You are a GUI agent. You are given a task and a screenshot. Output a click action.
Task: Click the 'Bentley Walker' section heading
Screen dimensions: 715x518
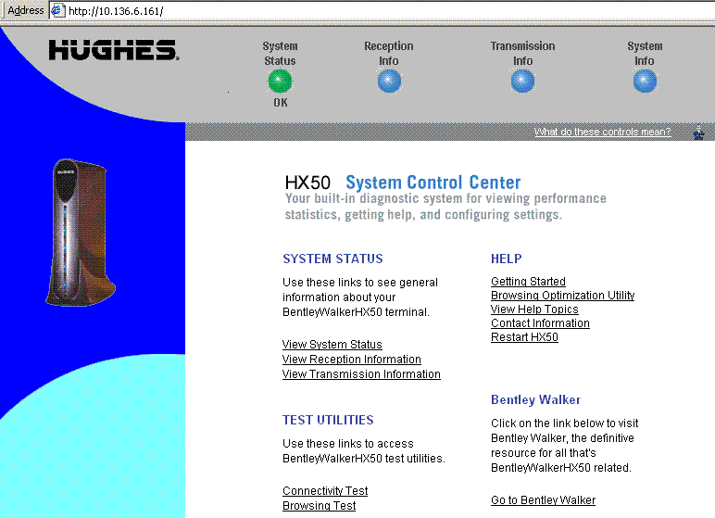[536, 399]
